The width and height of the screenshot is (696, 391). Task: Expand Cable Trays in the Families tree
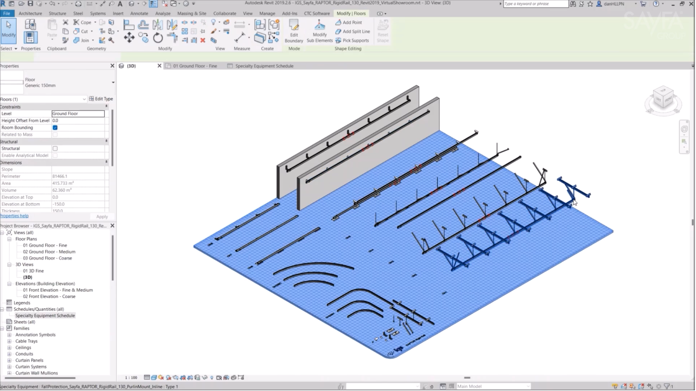click(9, 341)
